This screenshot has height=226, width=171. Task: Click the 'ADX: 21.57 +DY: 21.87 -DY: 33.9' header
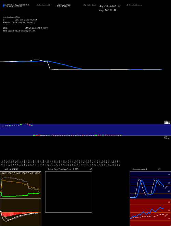click(21, 173)
